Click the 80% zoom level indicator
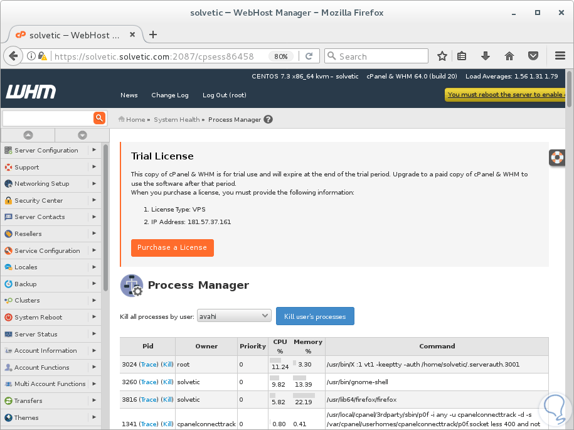Viewport: 574px width, 430px height. point(281,56)
